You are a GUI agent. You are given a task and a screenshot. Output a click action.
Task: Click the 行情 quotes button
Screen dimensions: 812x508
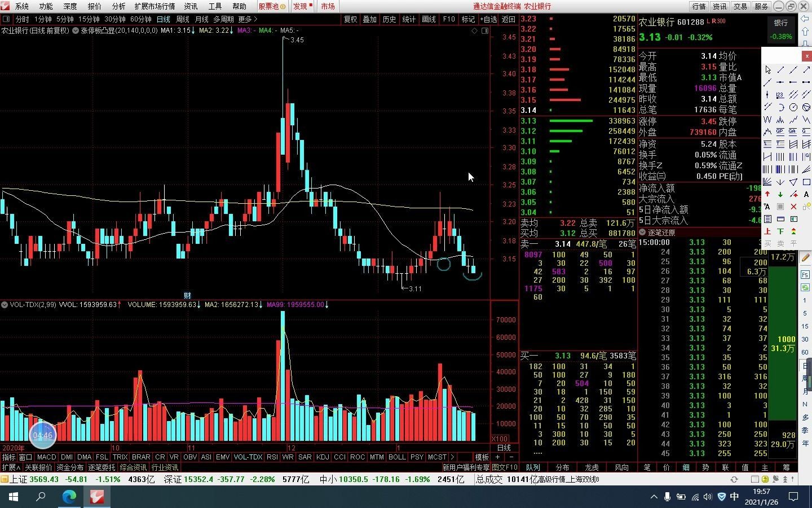click(699, 6)
